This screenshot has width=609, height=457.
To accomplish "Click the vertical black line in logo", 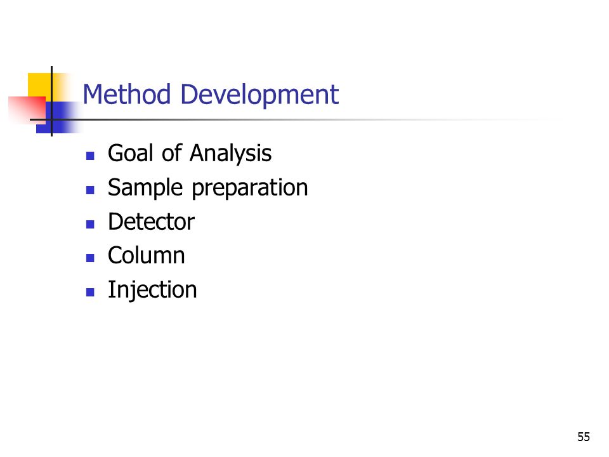I will click(x=51, y=101).
